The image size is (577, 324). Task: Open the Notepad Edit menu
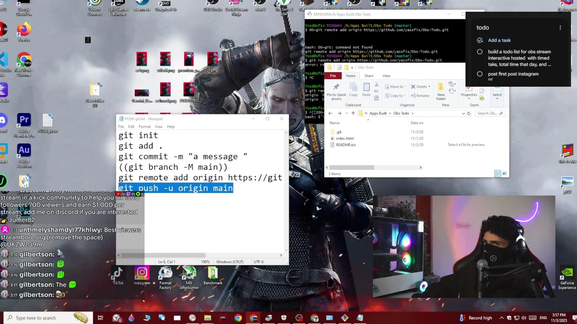pos(131,126)
